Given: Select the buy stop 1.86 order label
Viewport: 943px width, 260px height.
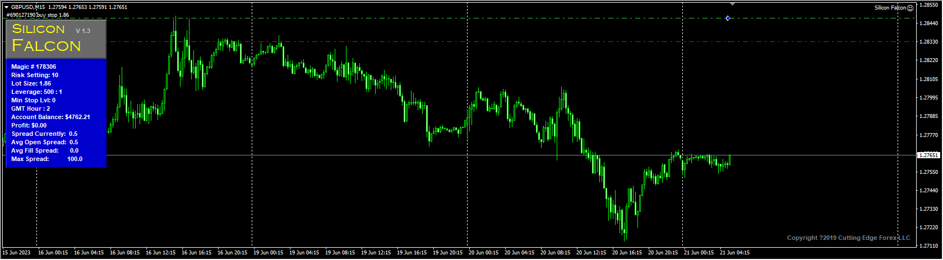Looking at the screenshot, I should (x=38, y=15).
